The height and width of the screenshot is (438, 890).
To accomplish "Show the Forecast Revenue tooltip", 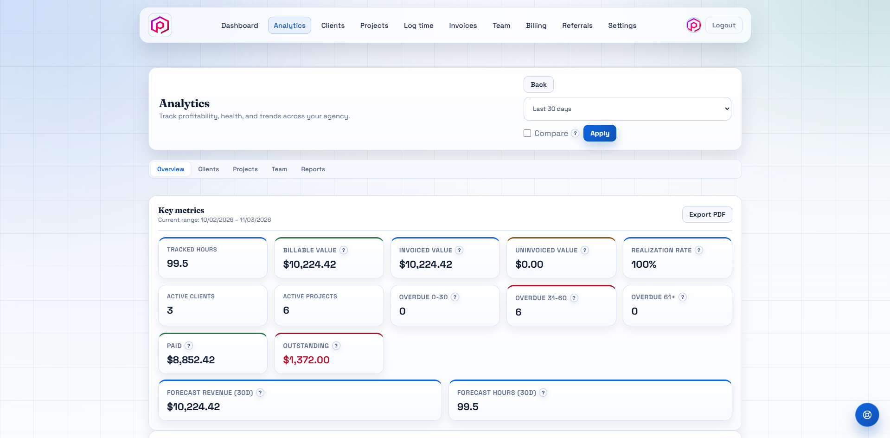I will 260,393.
